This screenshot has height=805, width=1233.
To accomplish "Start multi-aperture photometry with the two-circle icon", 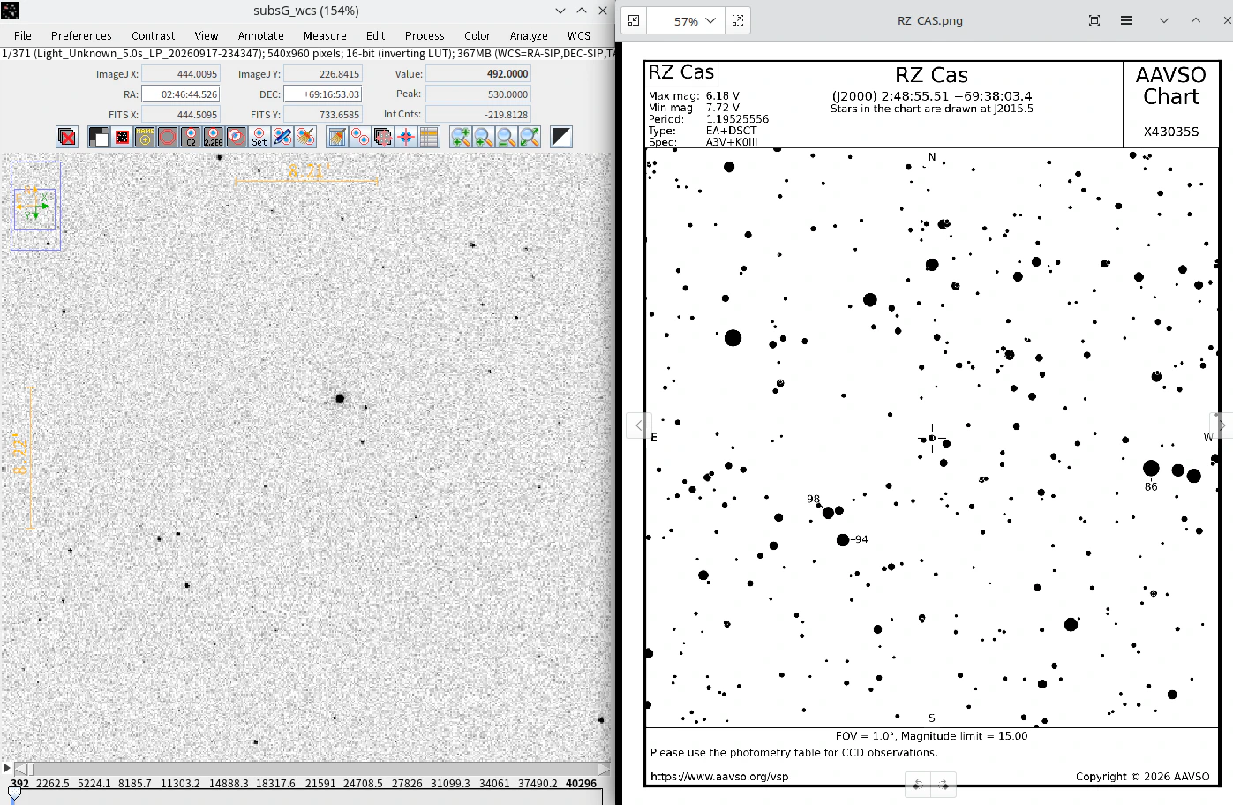I will point(360,137).
